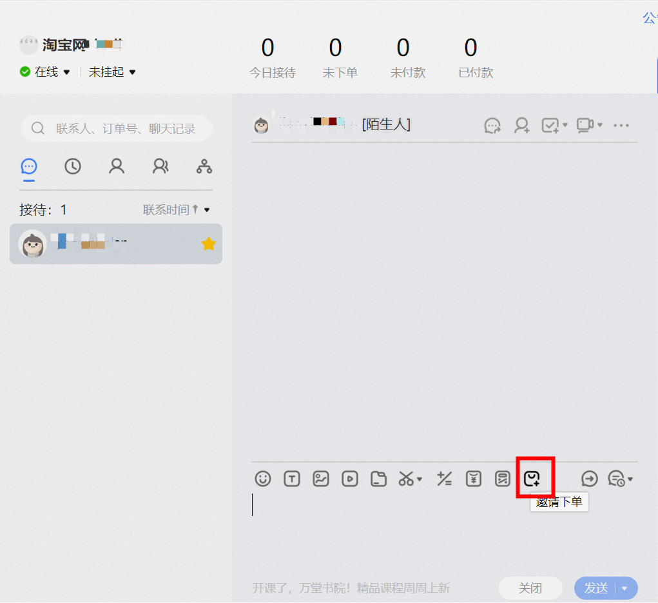This screenshot has width=658, height=603.
Task: Click the yen coupon icon
Action: tap(473, 479)
